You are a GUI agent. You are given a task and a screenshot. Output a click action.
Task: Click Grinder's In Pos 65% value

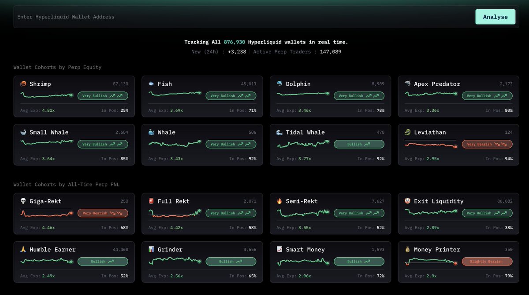coord(252,276)
